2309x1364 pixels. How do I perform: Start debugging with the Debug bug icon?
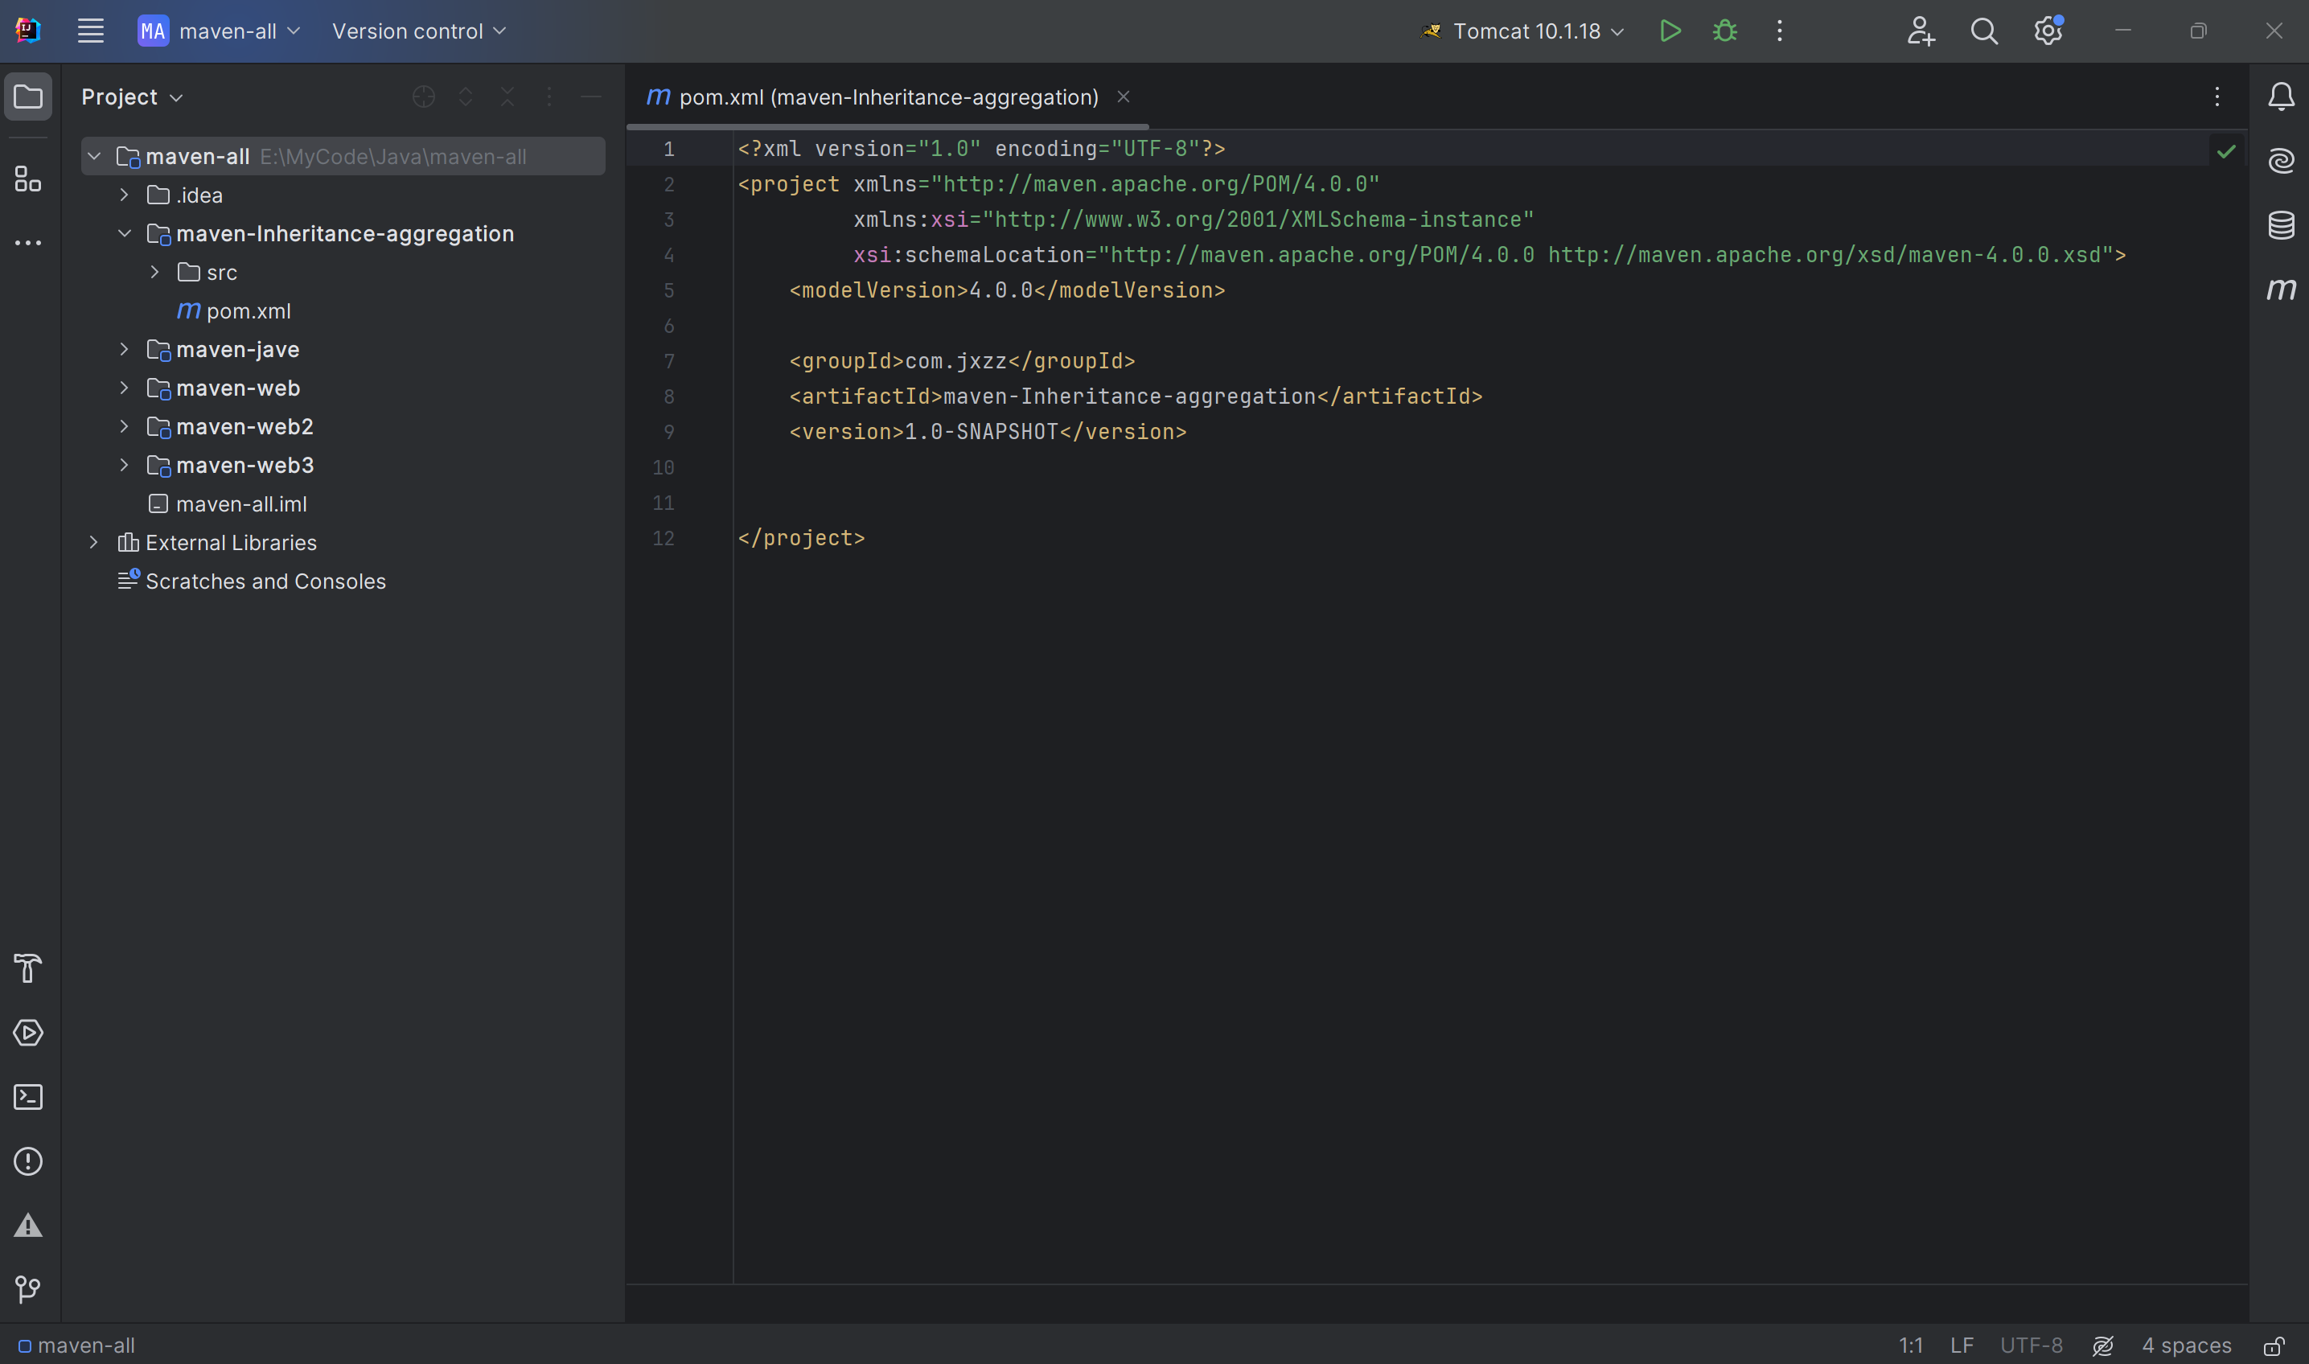click(1725, 31)
